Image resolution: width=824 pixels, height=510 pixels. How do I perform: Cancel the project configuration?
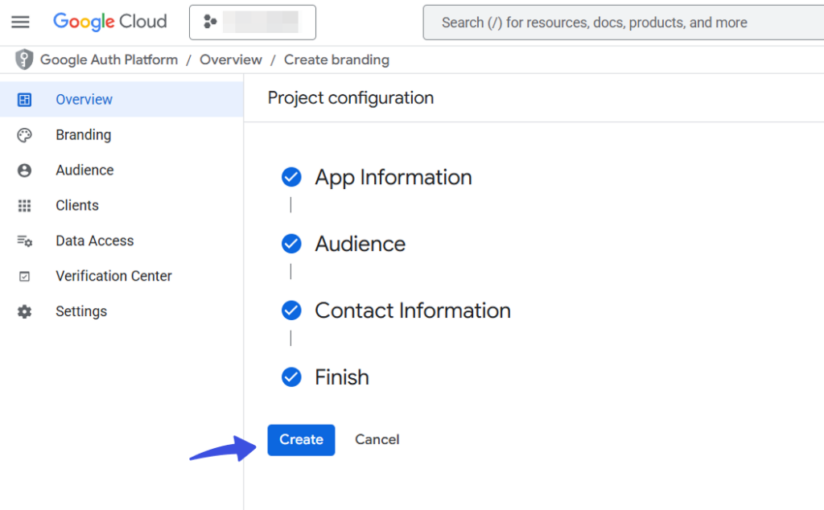[377, 439]
